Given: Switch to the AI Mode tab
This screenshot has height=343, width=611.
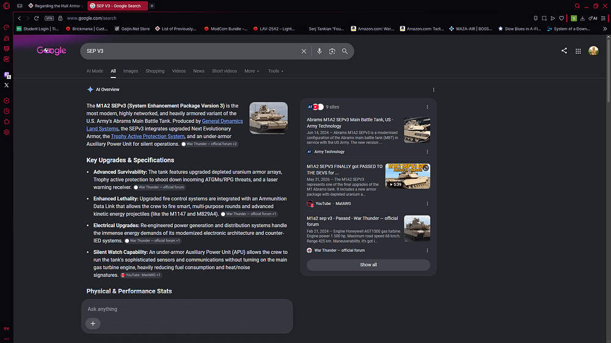Looking at the screenshot, I should pos(95,71).
